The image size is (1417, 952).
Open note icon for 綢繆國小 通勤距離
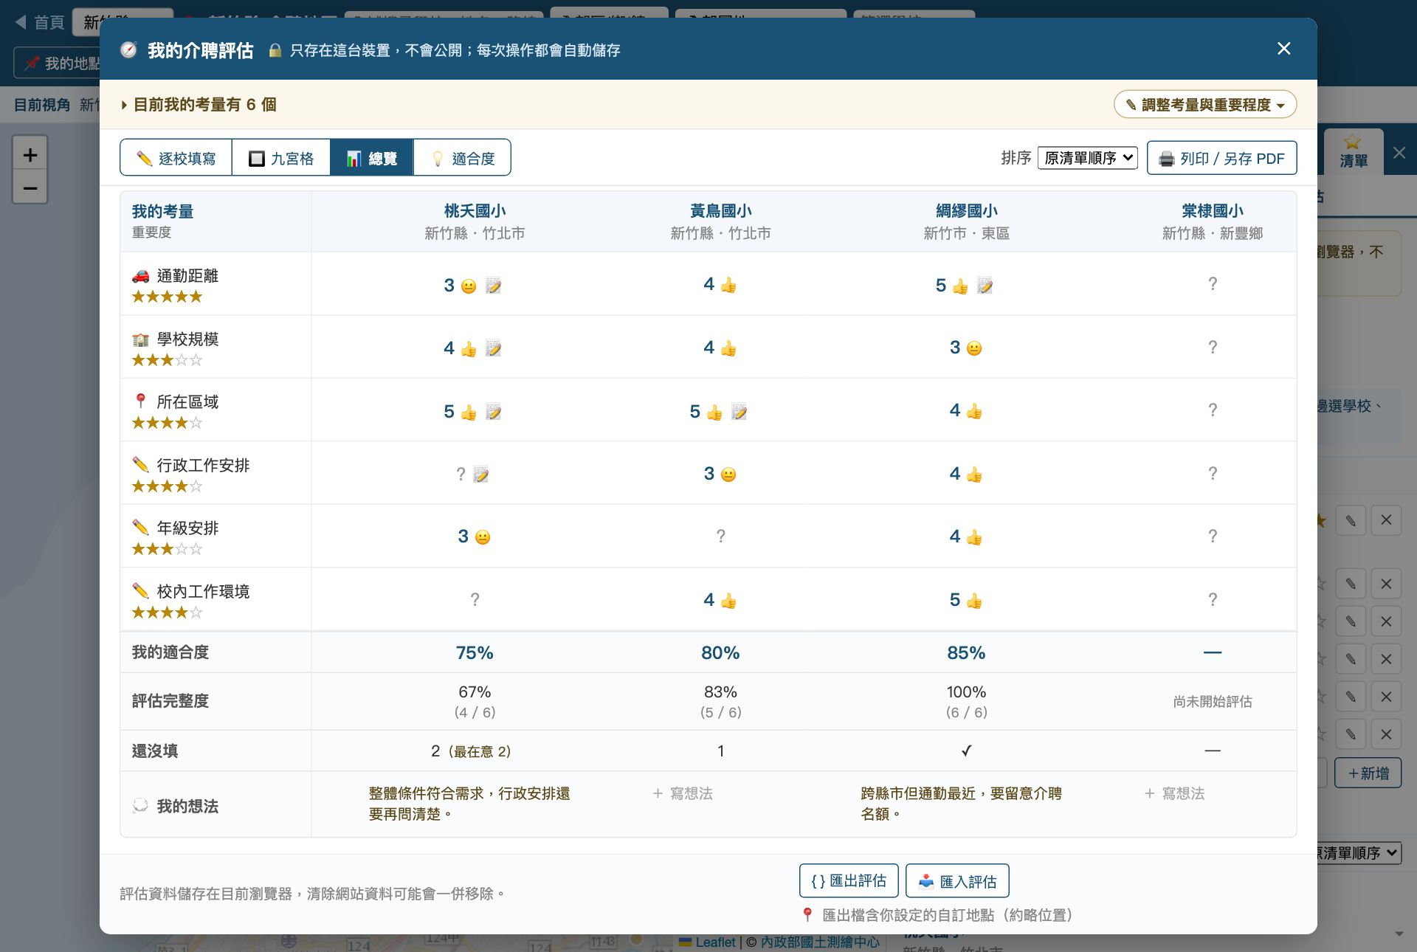[985, 286]
